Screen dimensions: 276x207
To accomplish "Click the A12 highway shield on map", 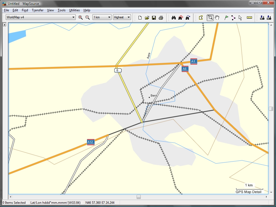I will click(x=91, y=142).
